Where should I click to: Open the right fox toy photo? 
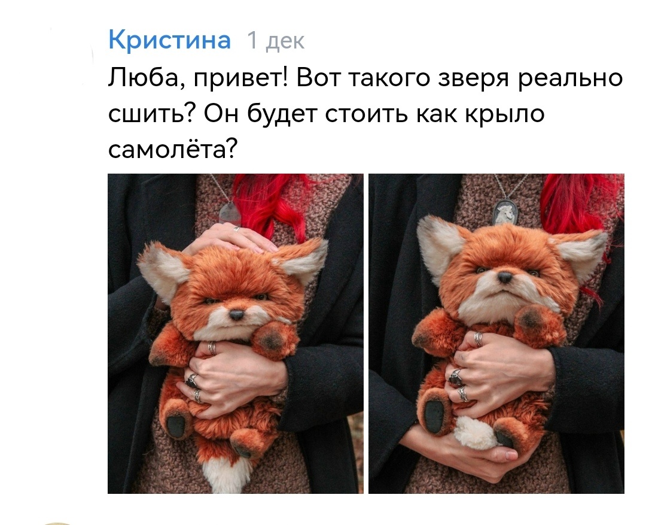tap(496, 333)
